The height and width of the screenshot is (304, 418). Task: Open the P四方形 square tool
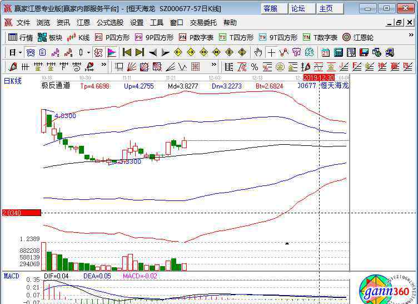(112, 38)
